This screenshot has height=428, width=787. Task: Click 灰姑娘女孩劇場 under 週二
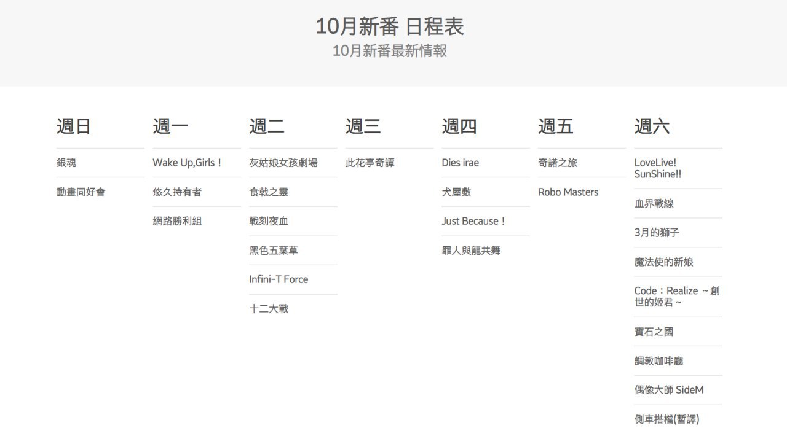[x=283, y=163]
